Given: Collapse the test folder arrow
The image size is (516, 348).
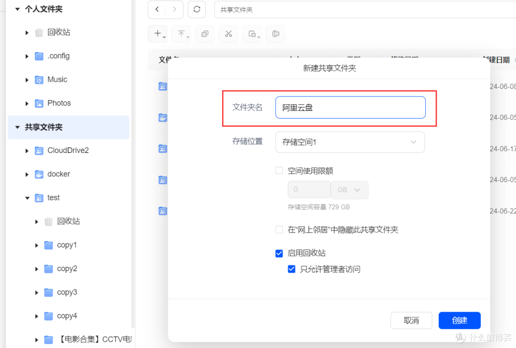Looking at the screenshot, I should 27,198.
